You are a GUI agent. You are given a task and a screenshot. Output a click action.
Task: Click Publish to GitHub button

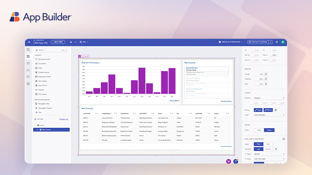258,42
